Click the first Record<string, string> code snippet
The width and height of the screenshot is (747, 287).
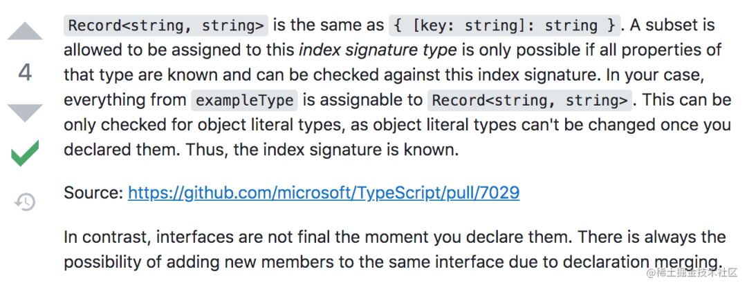[165, 26]
